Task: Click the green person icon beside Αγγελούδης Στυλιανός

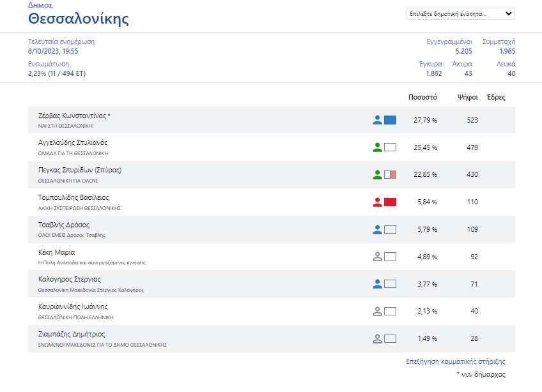Action: (377, 147)
